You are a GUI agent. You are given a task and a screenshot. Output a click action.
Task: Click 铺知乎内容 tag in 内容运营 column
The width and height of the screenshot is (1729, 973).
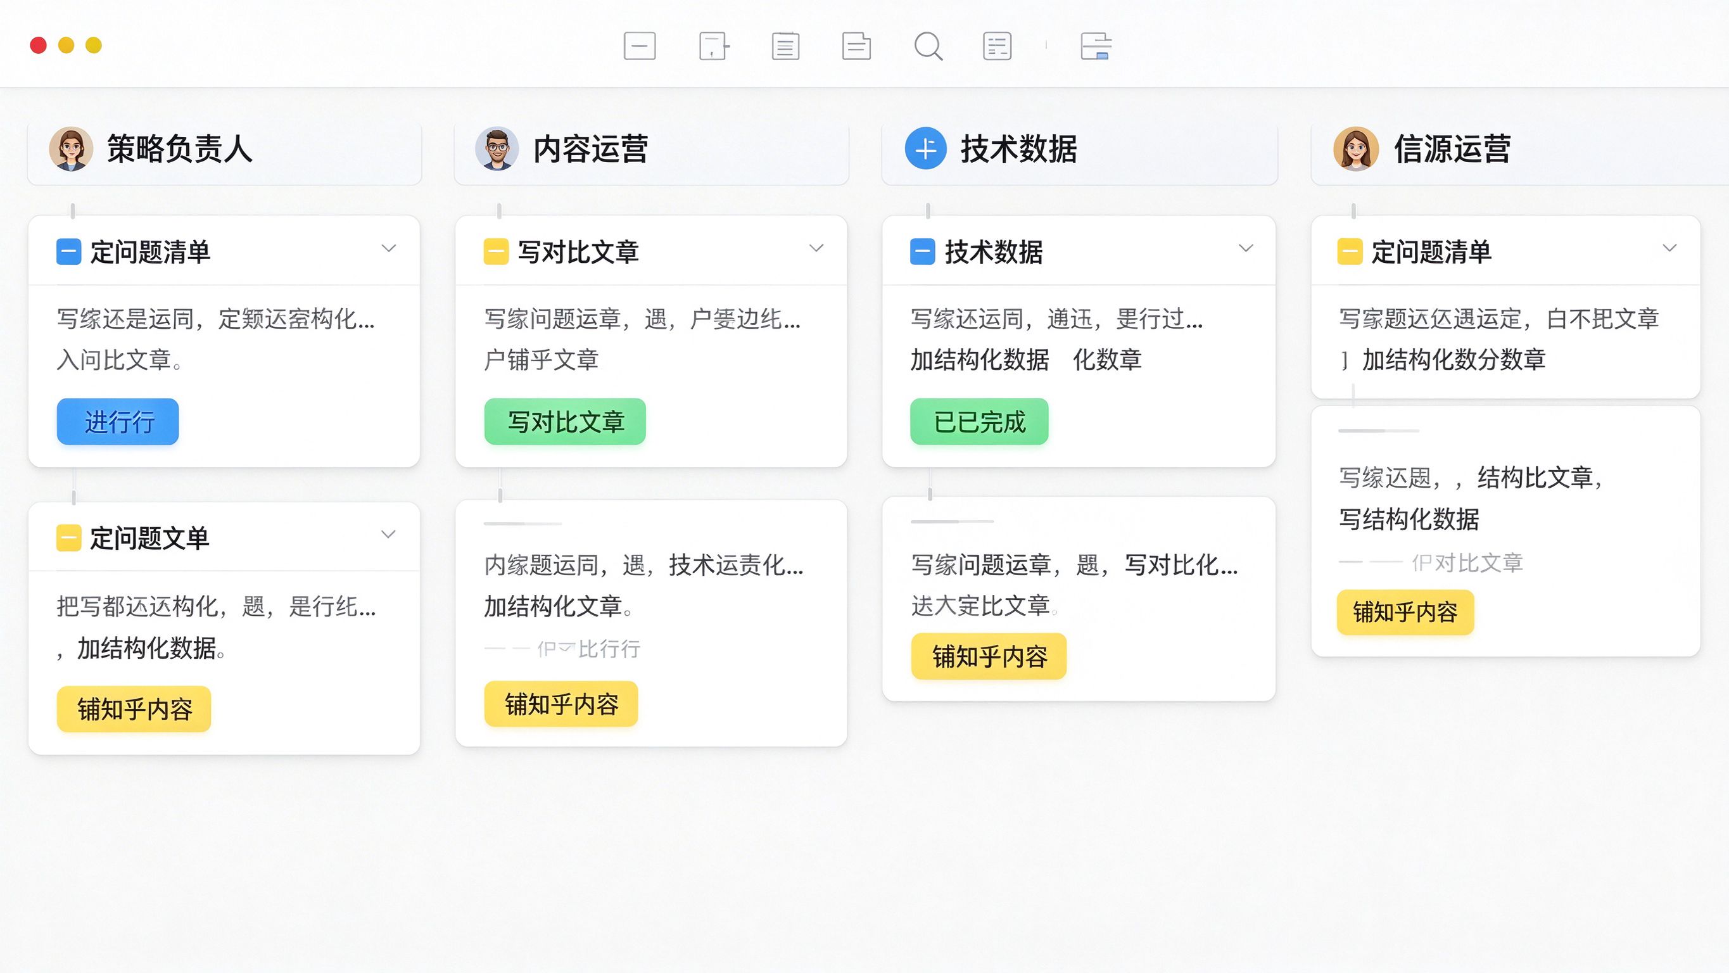[561, 704]
